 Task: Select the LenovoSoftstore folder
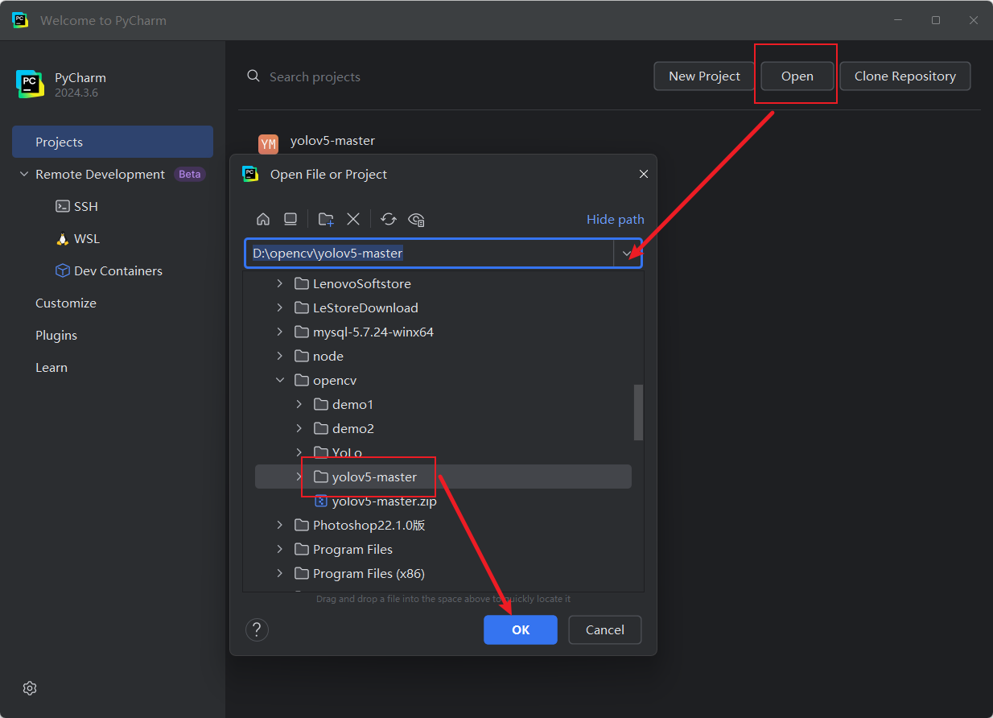tap(352, 283)
